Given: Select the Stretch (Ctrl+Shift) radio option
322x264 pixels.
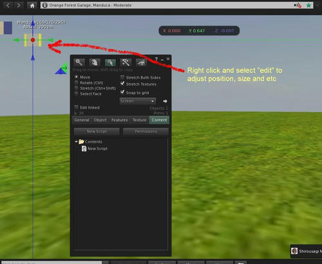Looking at the screenshot, I should click(x=76, y=88).
